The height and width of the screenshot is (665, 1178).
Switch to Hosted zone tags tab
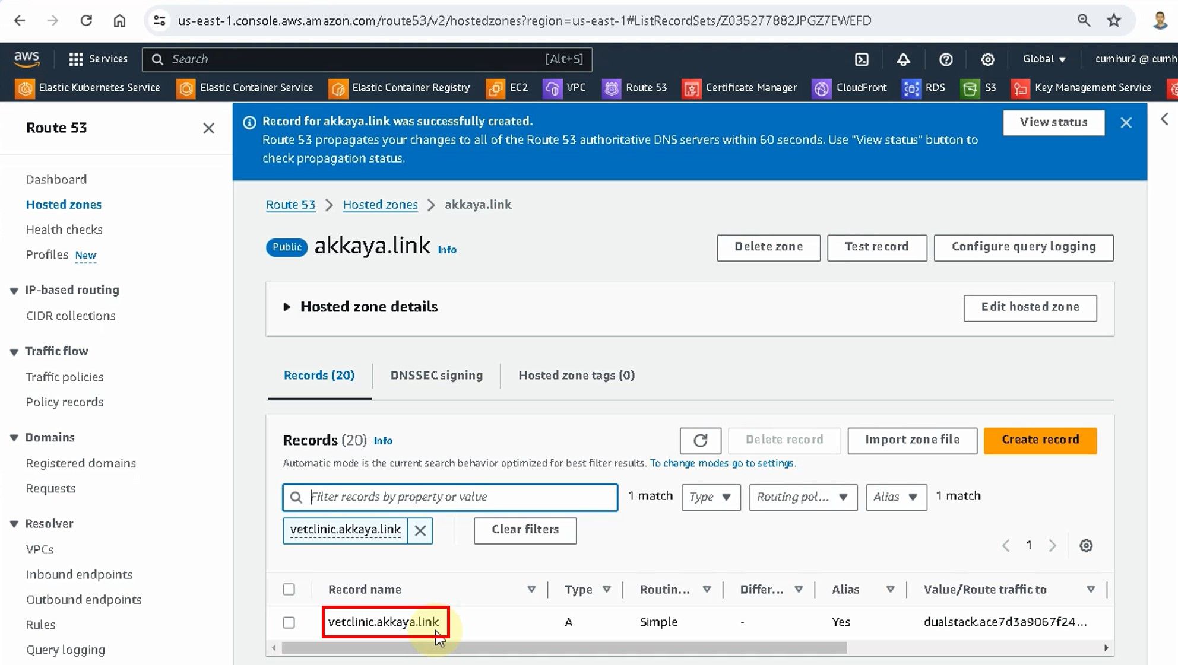[x=576, y=376]
